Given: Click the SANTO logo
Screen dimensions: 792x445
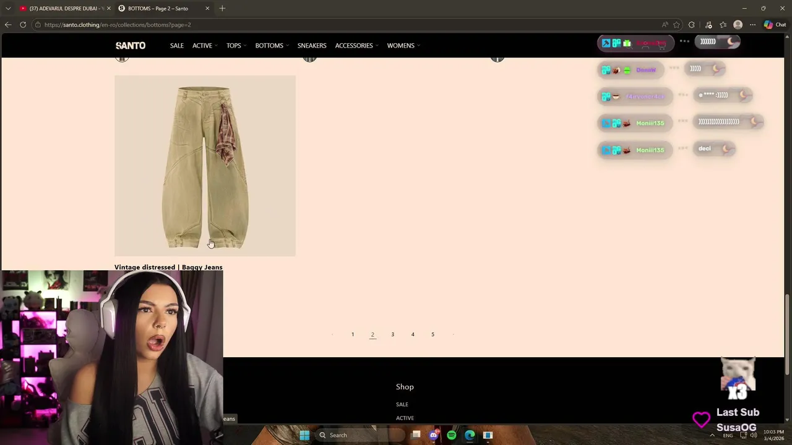Looking at the screenshot, I should [x=131, y=46].
